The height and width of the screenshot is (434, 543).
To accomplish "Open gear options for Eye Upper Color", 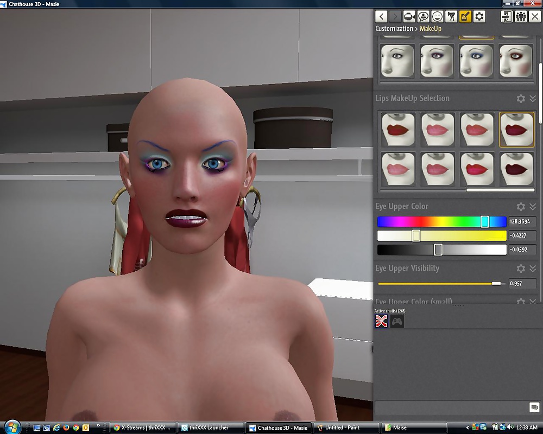I will point(521,207).
